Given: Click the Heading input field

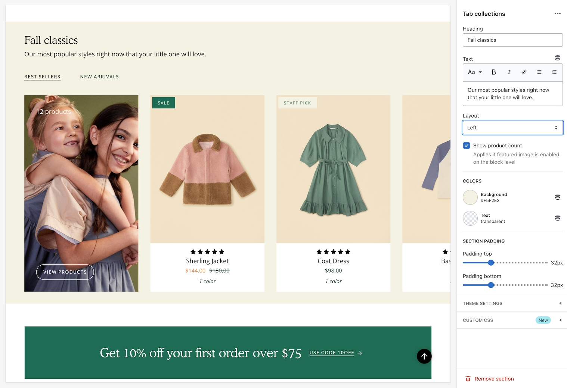Looking at the screenshot, I should tap(512, 40).
